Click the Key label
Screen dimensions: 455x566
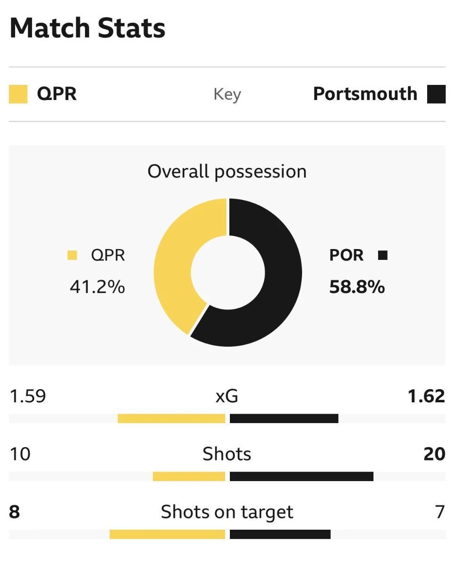pyautogui.click(x=227, y=94)
